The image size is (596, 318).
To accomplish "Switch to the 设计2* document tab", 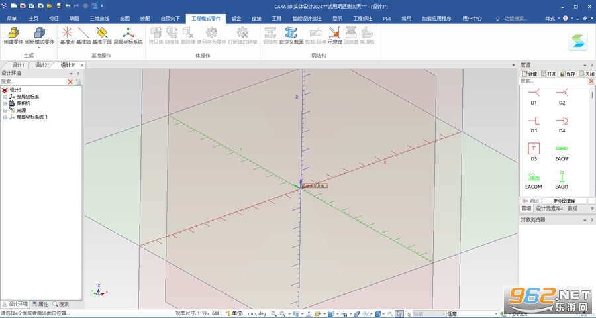I will [42, 65].
